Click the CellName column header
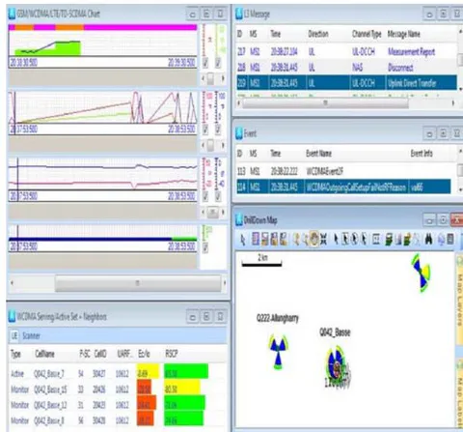 pyautogui.click(x=44, y=354)
